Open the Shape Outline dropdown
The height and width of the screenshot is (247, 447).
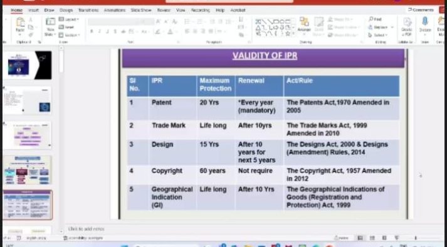pos(344,27)
